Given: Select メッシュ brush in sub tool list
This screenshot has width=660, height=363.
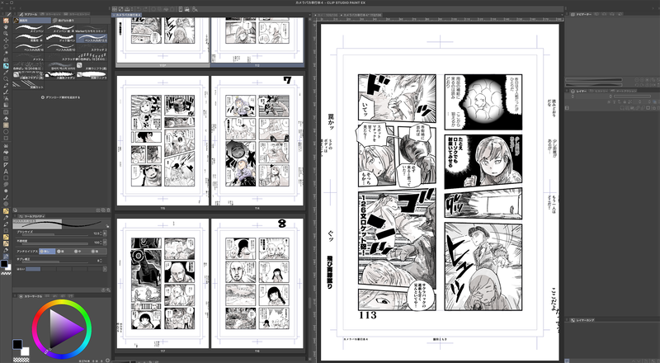Looking at the screenshot, I should click(x=28, y=57).
